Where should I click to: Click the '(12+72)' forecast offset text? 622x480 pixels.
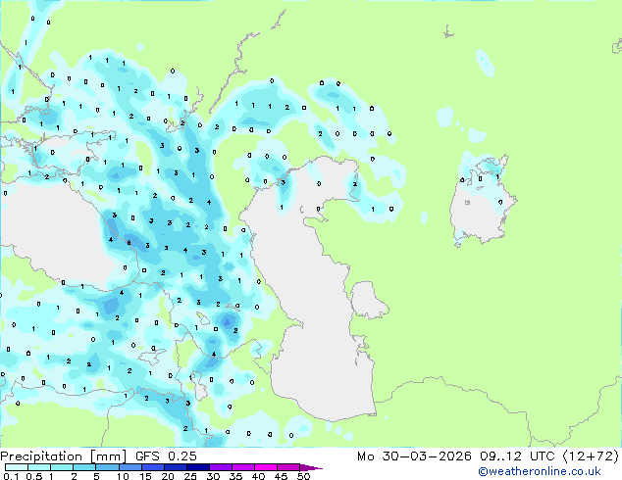coord(591,456)
